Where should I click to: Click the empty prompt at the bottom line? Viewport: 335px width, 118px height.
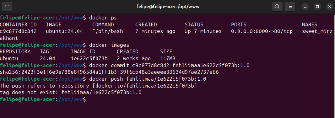43,100
